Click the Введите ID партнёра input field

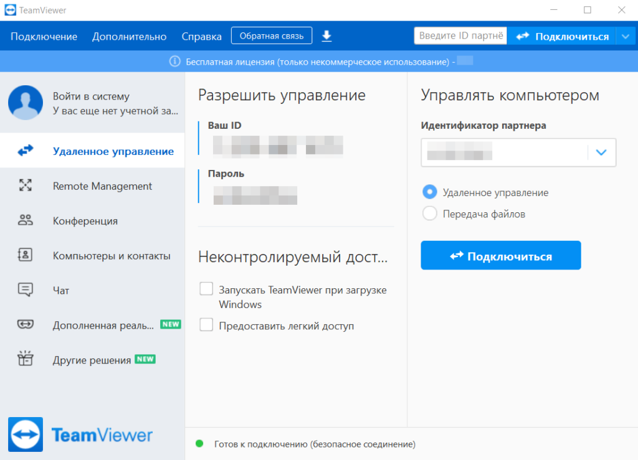coord(460,35)
